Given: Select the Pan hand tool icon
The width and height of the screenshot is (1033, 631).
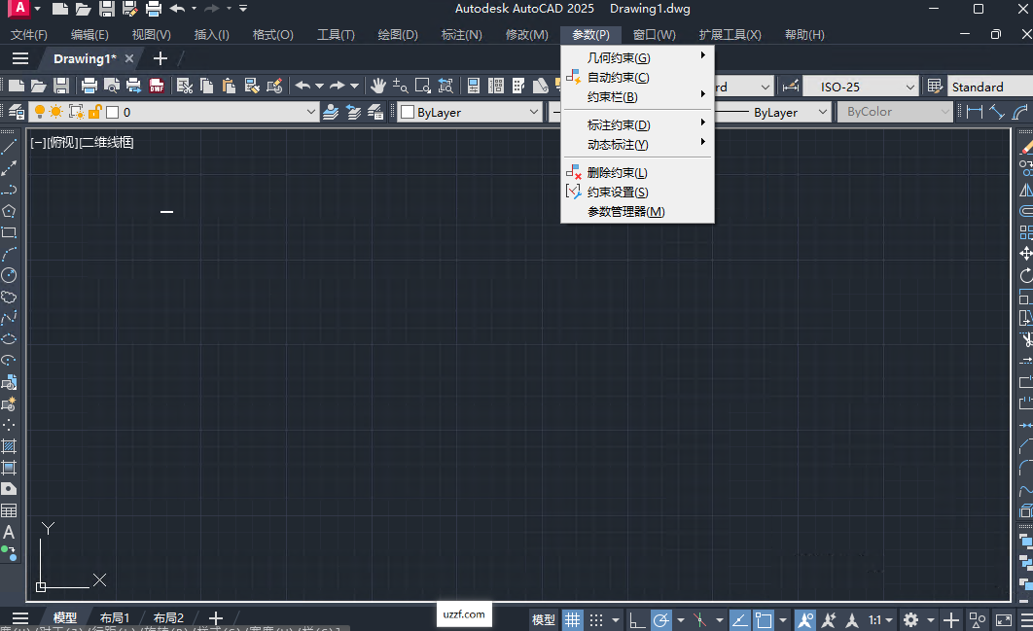Looking at the screenshot, I should (x=377, y=86).
